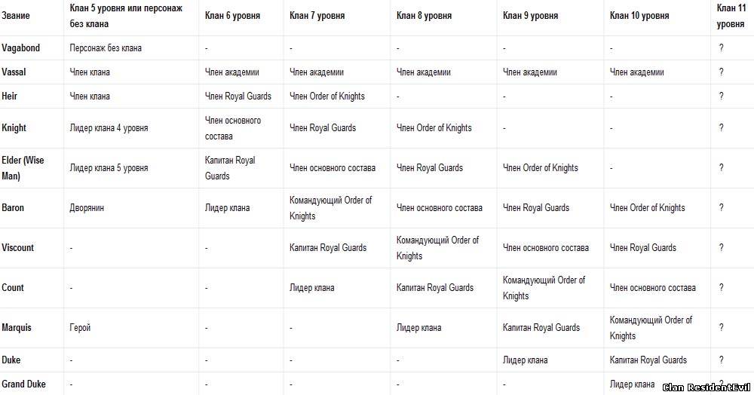Click the Grand Duke row label
754x395 pixels.
click(23, 384)
